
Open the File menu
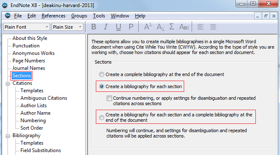(18, 16)
